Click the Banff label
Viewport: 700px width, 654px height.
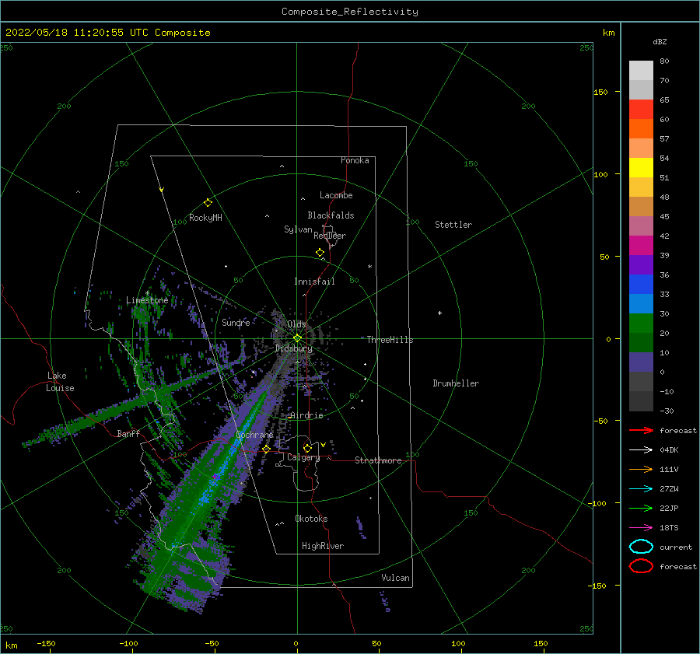point(128,433)
